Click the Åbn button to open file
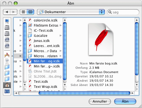 (125, 102)
